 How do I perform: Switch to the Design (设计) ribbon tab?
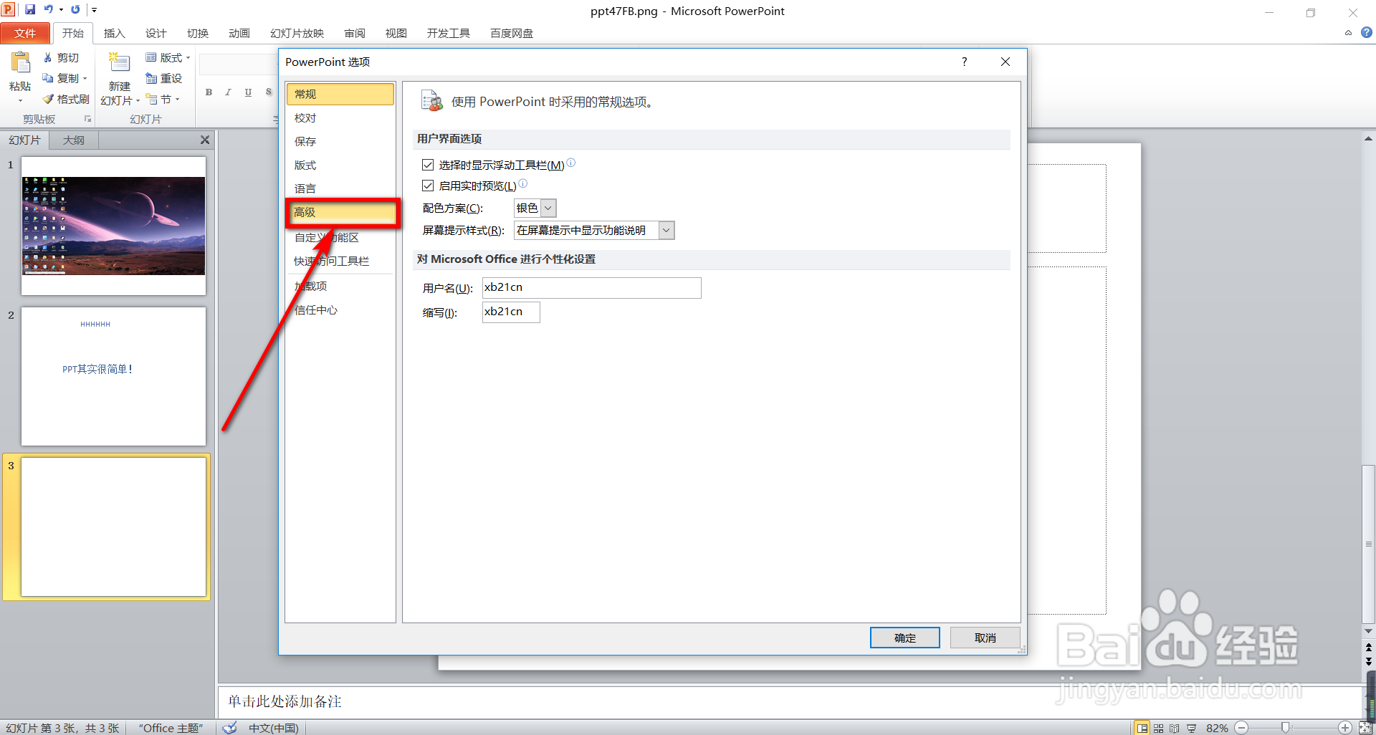tap(156, 33)
